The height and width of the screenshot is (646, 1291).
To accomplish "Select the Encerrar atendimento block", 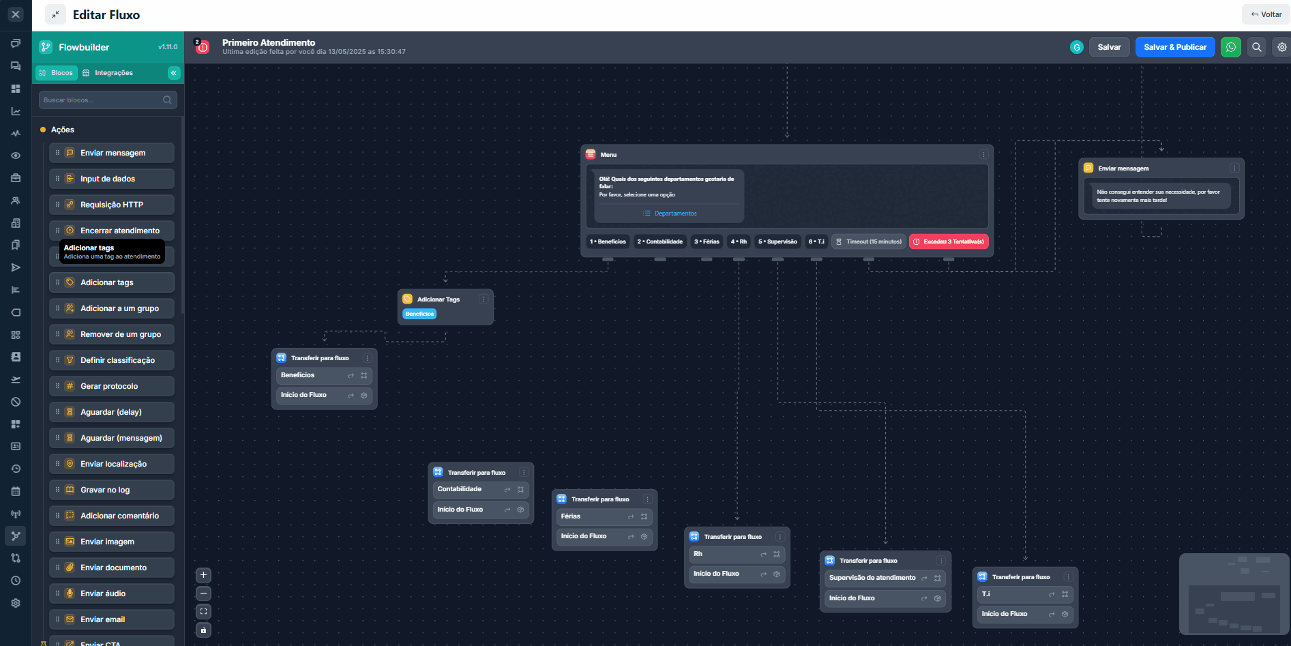I will pos(112,231).
